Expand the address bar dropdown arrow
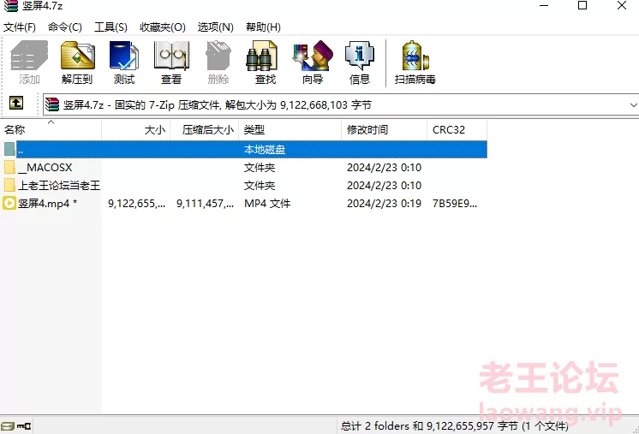This screenshot has width=639, height=434. (x=633, y=105)
